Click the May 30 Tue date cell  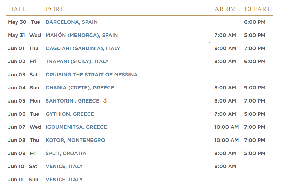24,22
